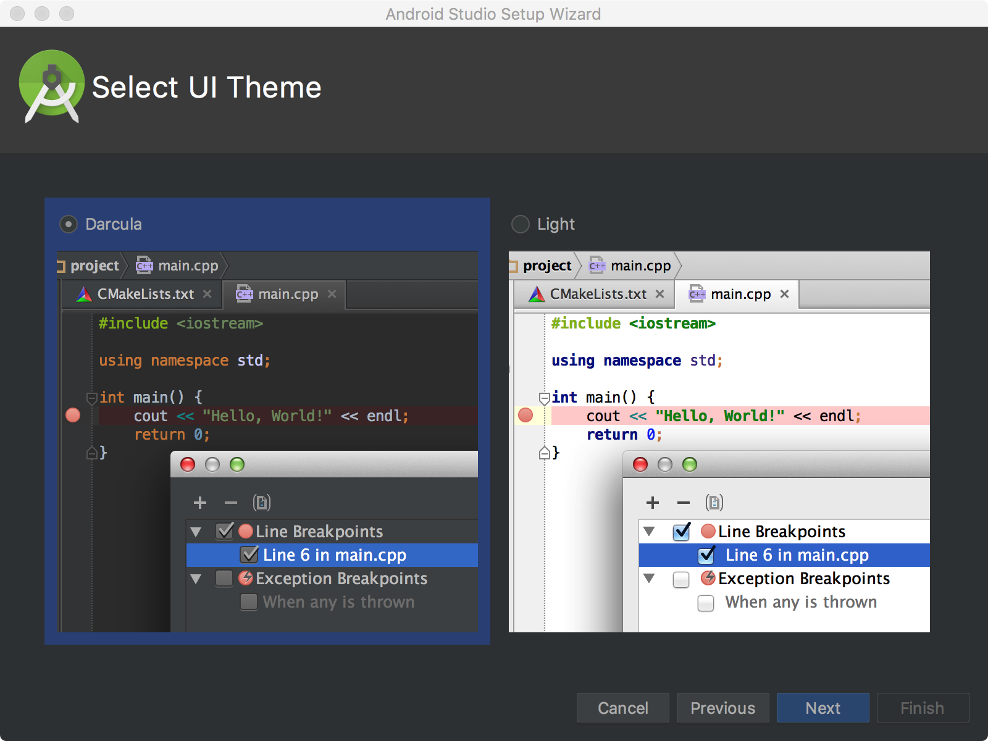
Task: Close main.cpp tab in Darcula preview
Action: [x=332, y=294]
